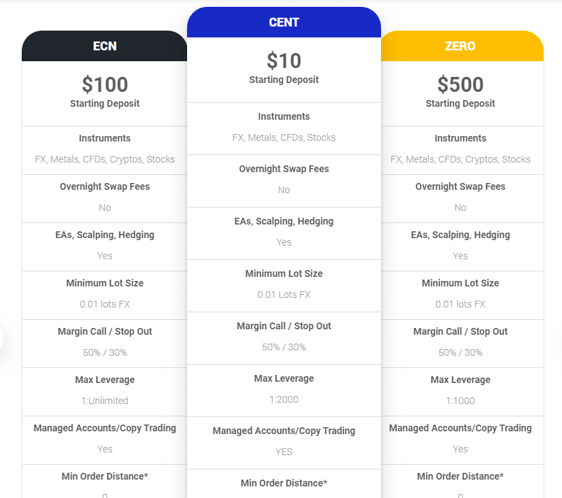Click CENT instruments FX, Metals, CFDs, Stocks
The image size is (562, 498).
click(x=284, y=137)
